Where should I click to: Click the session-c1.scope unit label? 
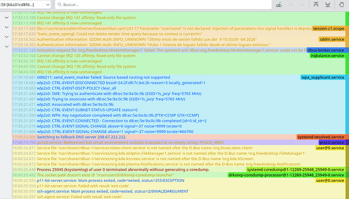tap(329, 28)
